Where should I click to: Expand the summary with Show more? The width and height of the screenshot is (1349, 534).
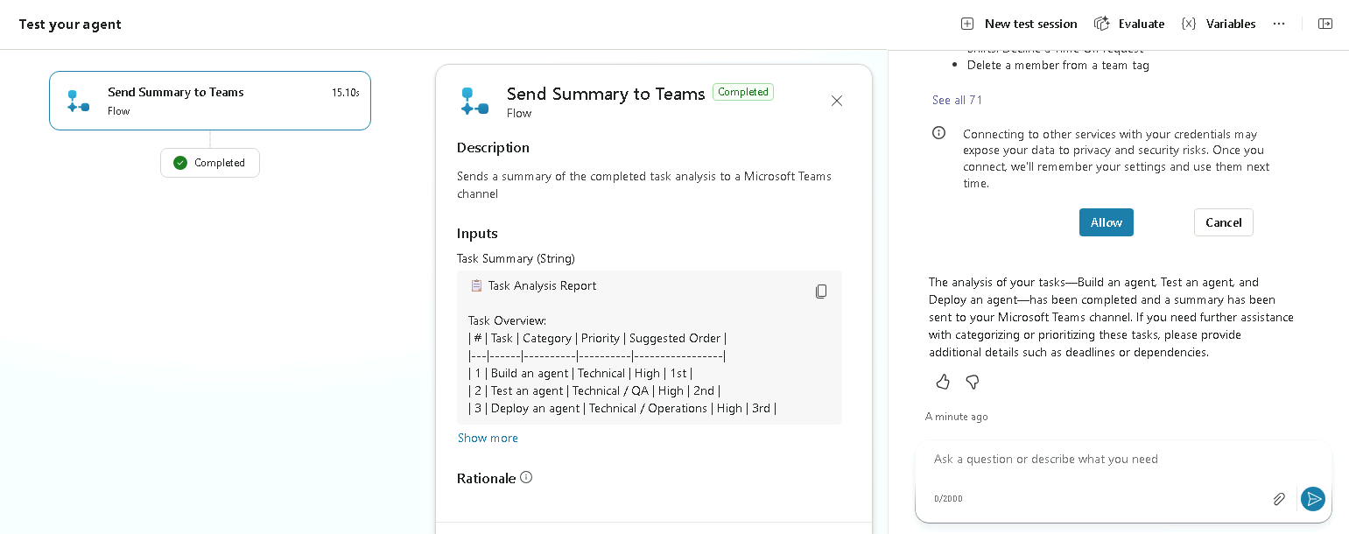pos(488,438)
